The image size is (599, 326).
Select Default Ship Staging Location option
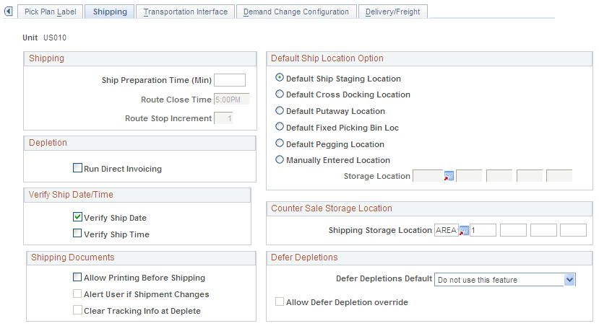pos(280,77)
